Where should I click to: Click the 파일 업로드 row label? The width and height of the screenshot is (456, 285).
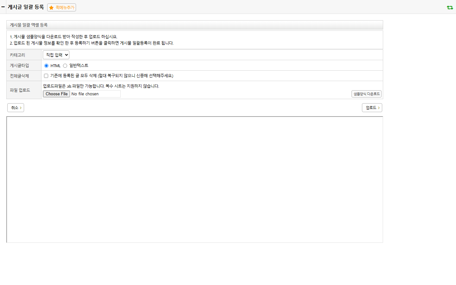[x=20, y=90]
